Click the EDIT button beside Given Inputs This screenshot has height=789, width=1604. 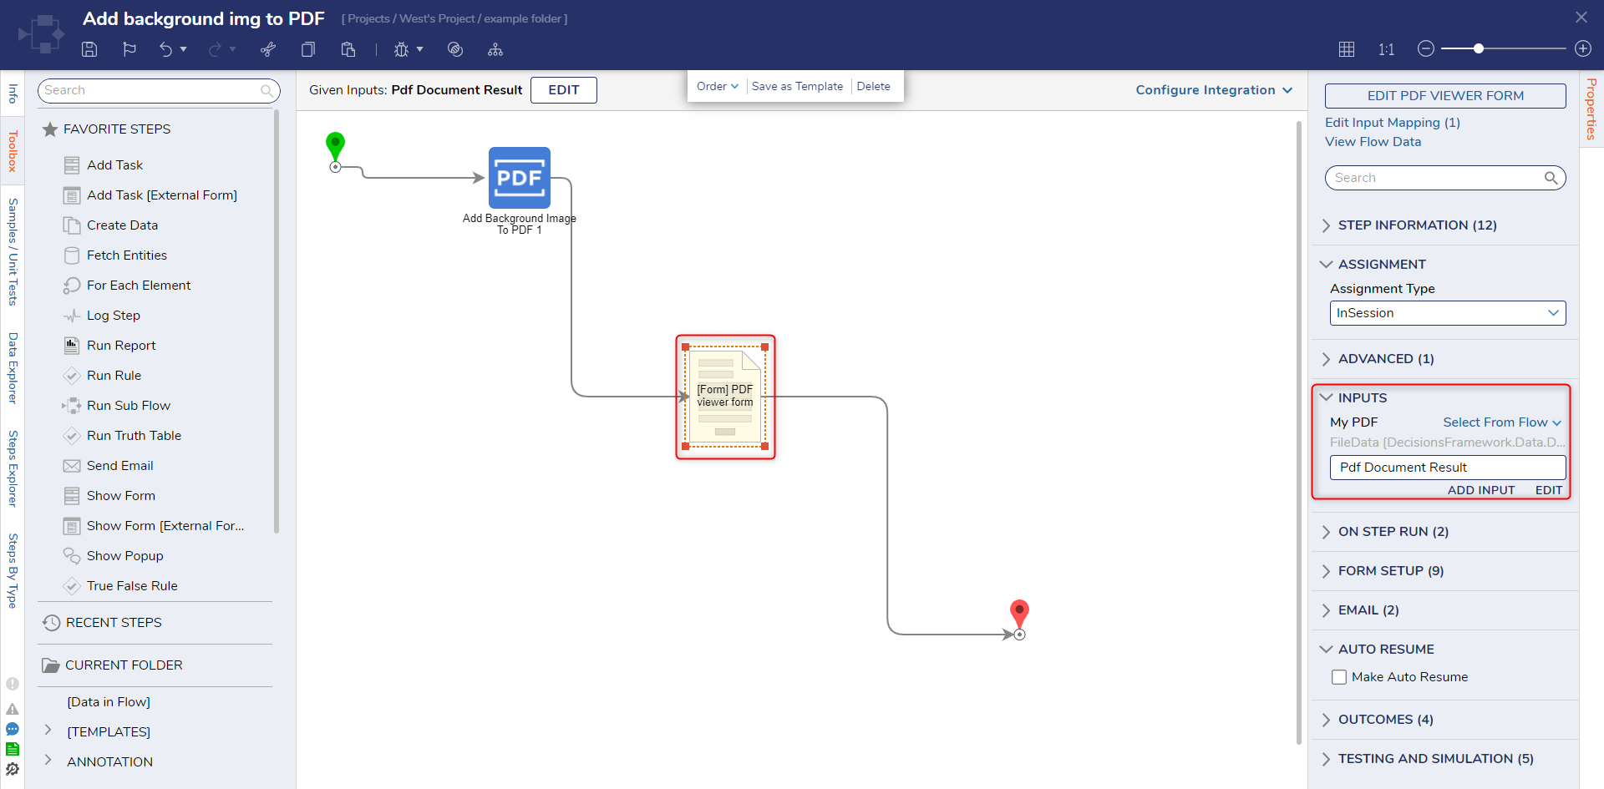point(564,90)
